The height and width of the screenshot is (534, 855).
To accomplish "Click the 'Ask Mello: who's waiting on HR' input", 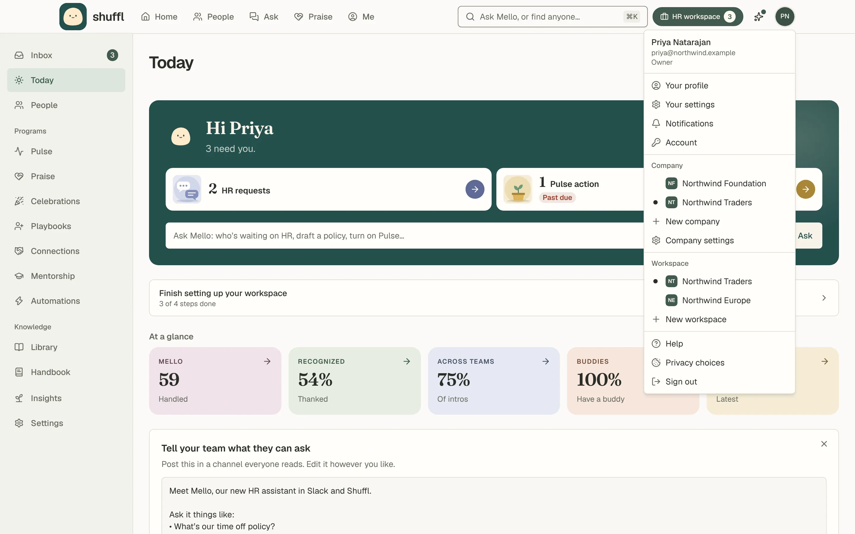I will 404,236.
